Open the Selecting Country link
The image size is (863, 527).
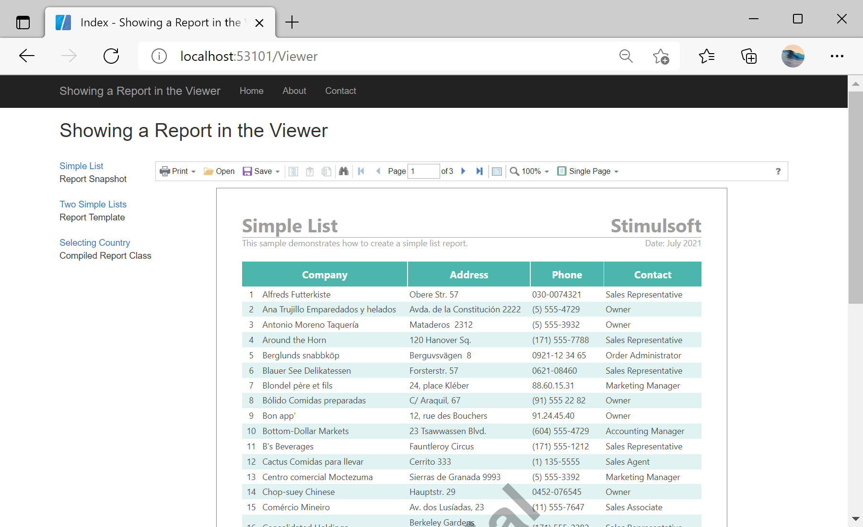[94, 242]
